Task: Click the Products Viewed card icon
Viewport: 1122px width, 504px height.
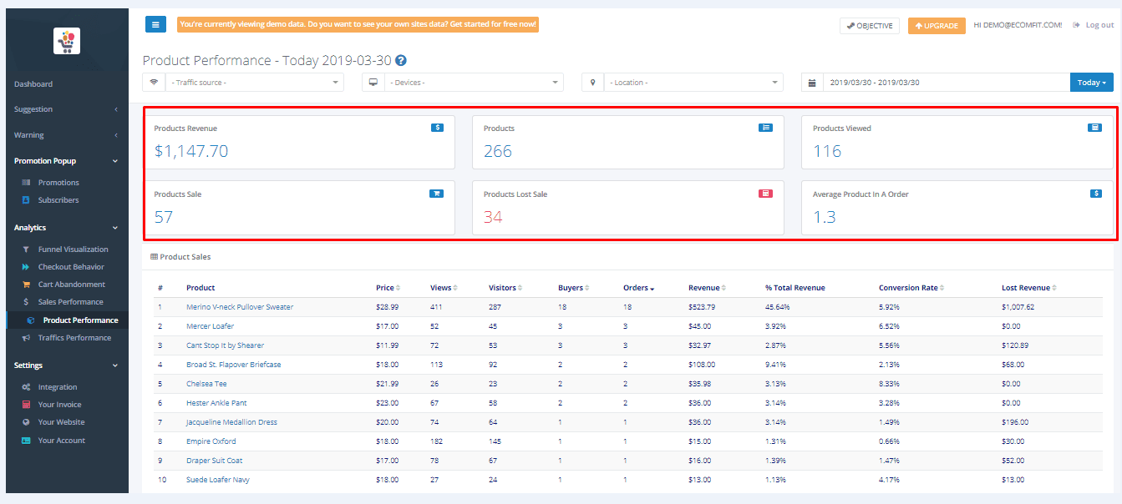Action: [x=1094, y=128]
